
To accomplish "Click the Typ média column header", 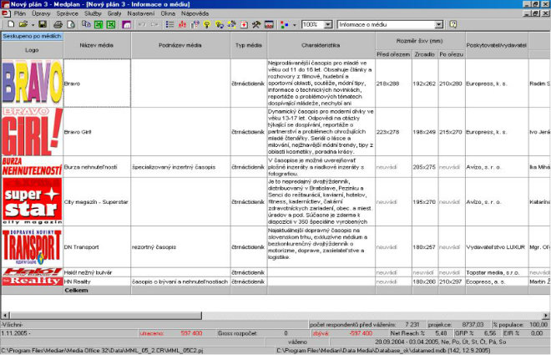I will [x=249, y=45].
